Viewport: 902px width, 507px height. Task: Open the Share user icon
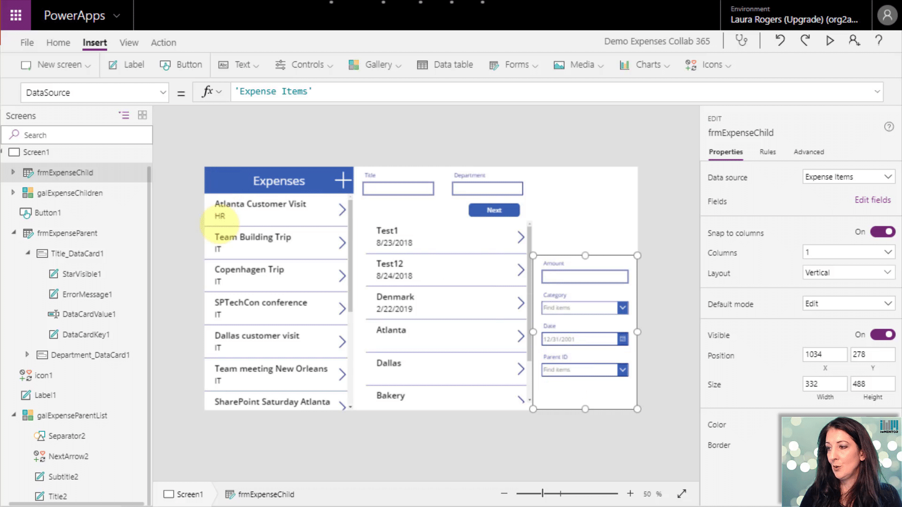[x=854, y=41]
